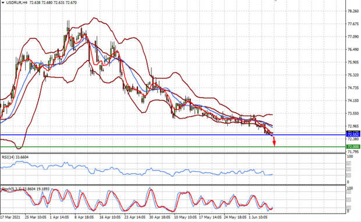
Task: Click the 30 Apr 18:05 time label
Action: point(160,217)
